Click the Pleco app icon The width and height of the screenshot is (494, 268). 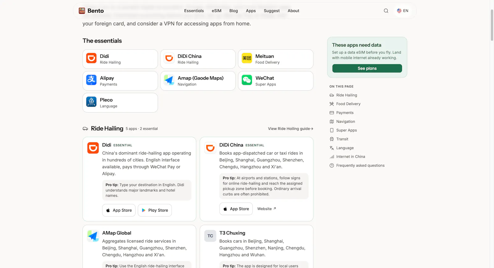[91, 102]
